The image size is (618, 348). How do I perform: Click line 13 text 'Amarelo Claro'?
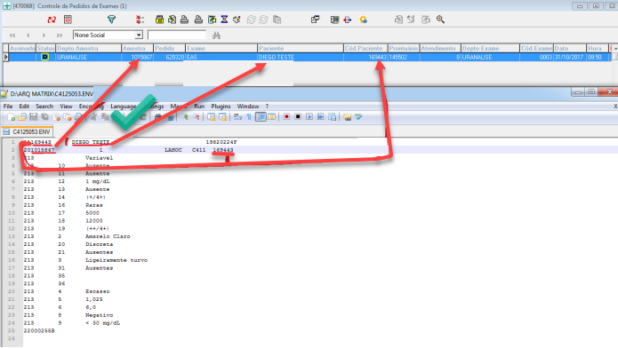point(108,237)
